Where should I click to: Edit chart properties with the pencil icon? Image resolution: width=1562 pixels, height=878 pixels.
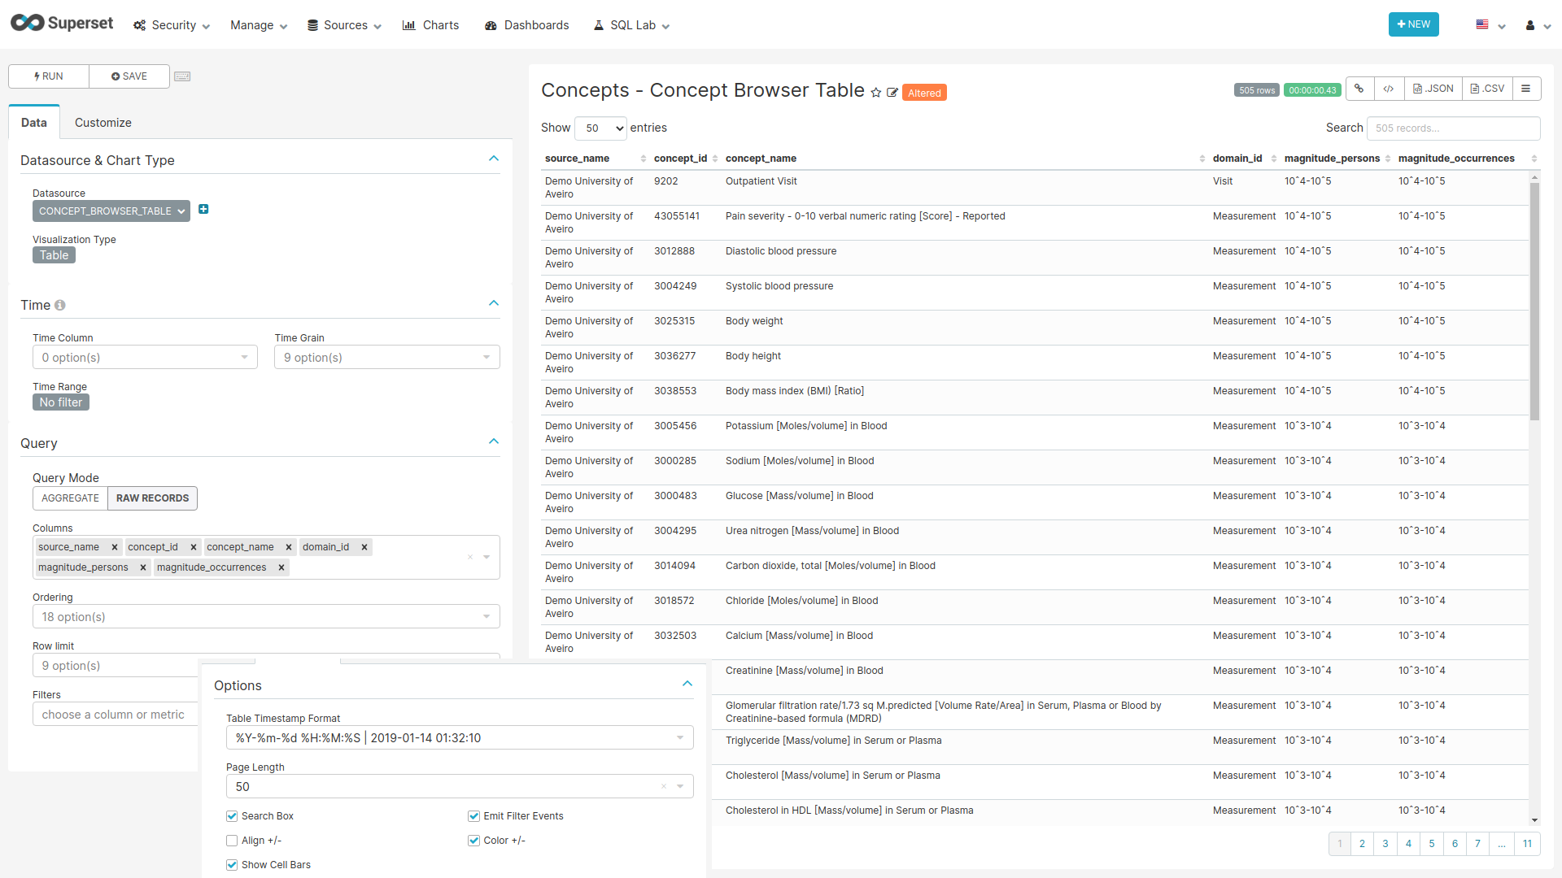[x=892, y=93]
